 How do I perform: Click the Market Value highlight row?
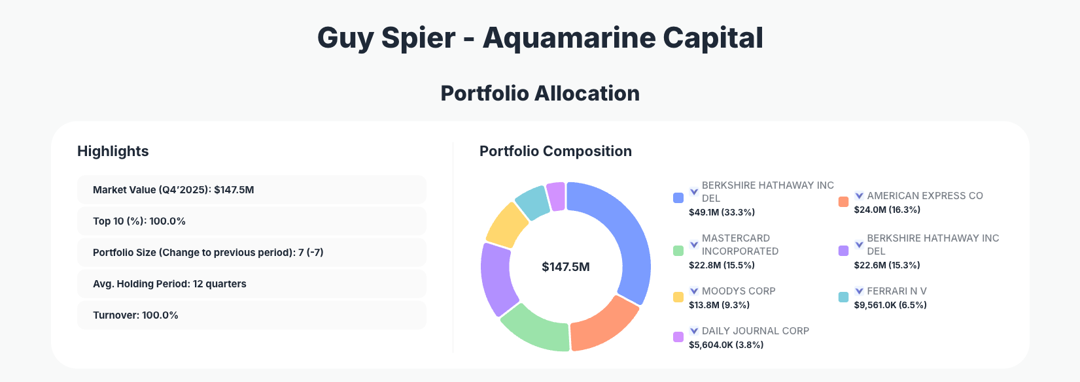coord(252,189)
